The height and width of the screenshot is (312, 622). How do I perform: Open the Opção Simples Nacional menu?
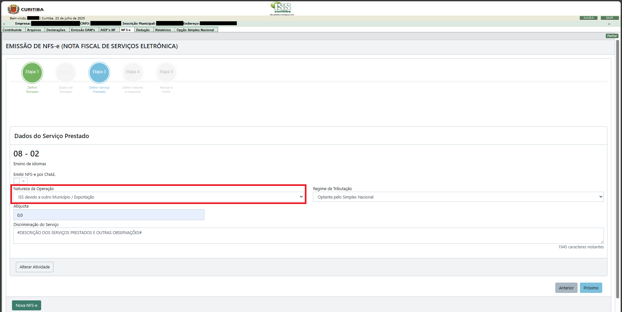point(195,30)
